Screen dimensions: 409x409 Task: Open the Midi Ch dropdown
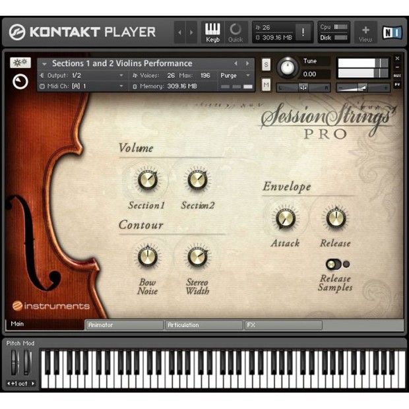point(82,86)
